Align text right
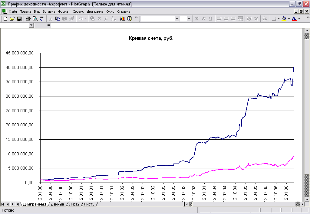Screen dimensions: 310x214 233,19
